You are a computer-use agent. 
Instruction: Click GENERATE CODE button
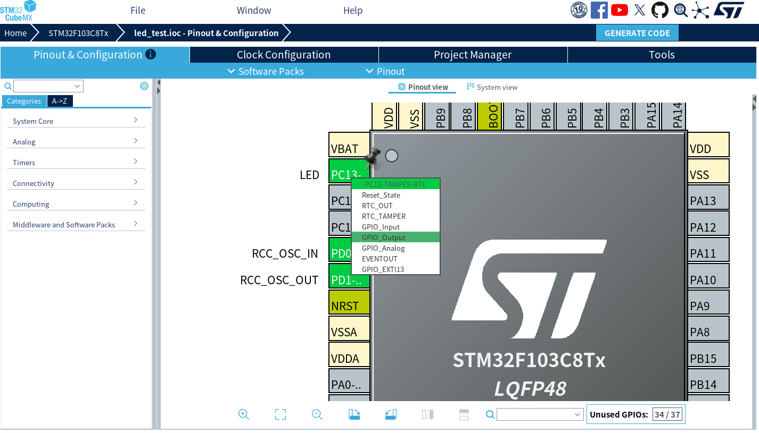tap(637, 33)
